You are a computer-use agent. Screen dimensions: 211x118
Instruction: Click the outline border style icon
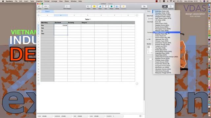point(149,47)
